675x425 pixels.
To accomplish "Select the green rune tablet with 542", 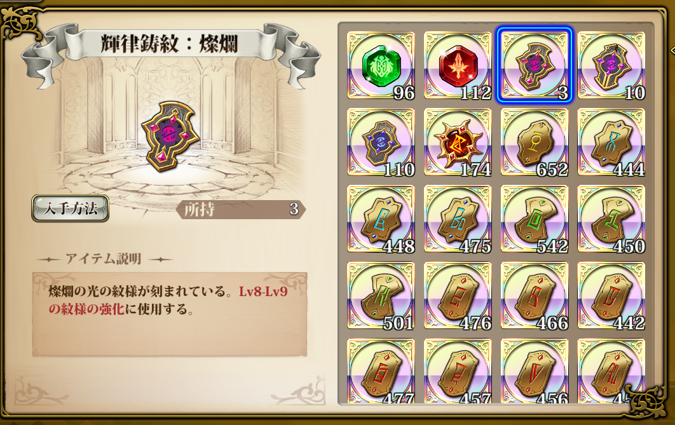I will click(535, 219).
